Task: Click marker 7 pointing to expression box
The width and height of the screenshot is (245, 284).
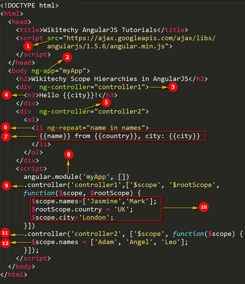Action: [6, 136]
